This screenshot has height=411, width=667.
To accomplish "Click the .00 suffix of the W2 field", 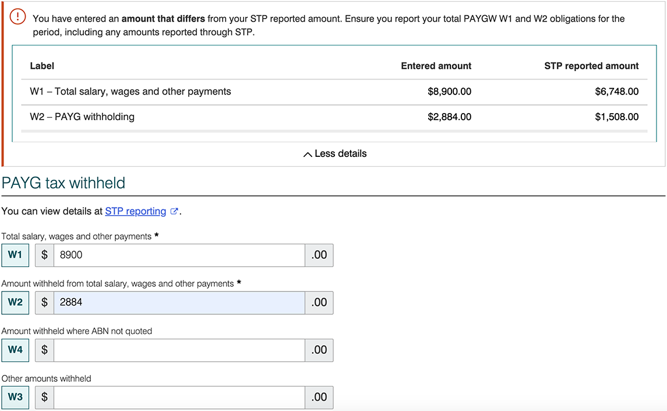I will pos(319,303).
